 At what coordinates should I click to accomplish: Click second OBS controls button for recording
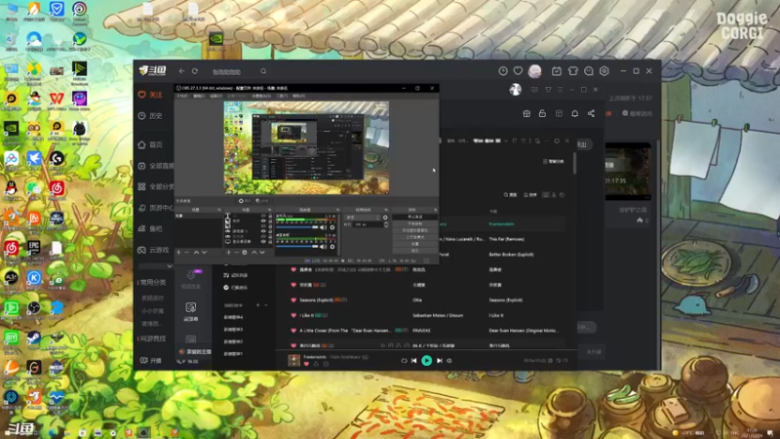(x=415, y=224)
